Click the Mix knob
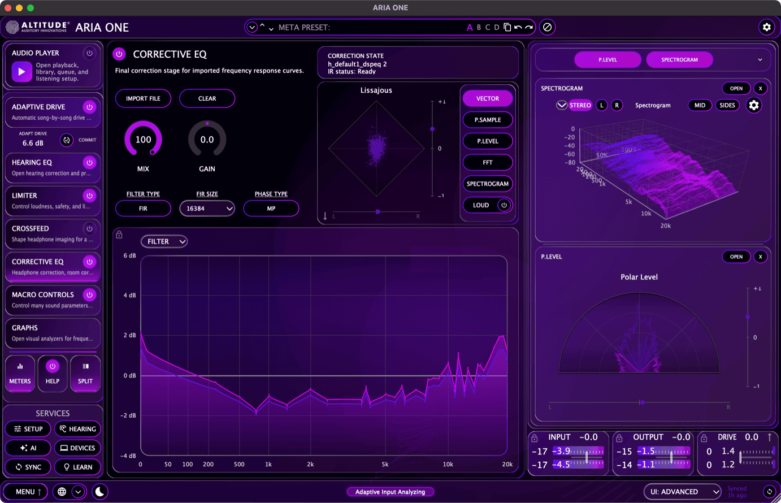The image size is (781, 503). (x=144, y=140)
